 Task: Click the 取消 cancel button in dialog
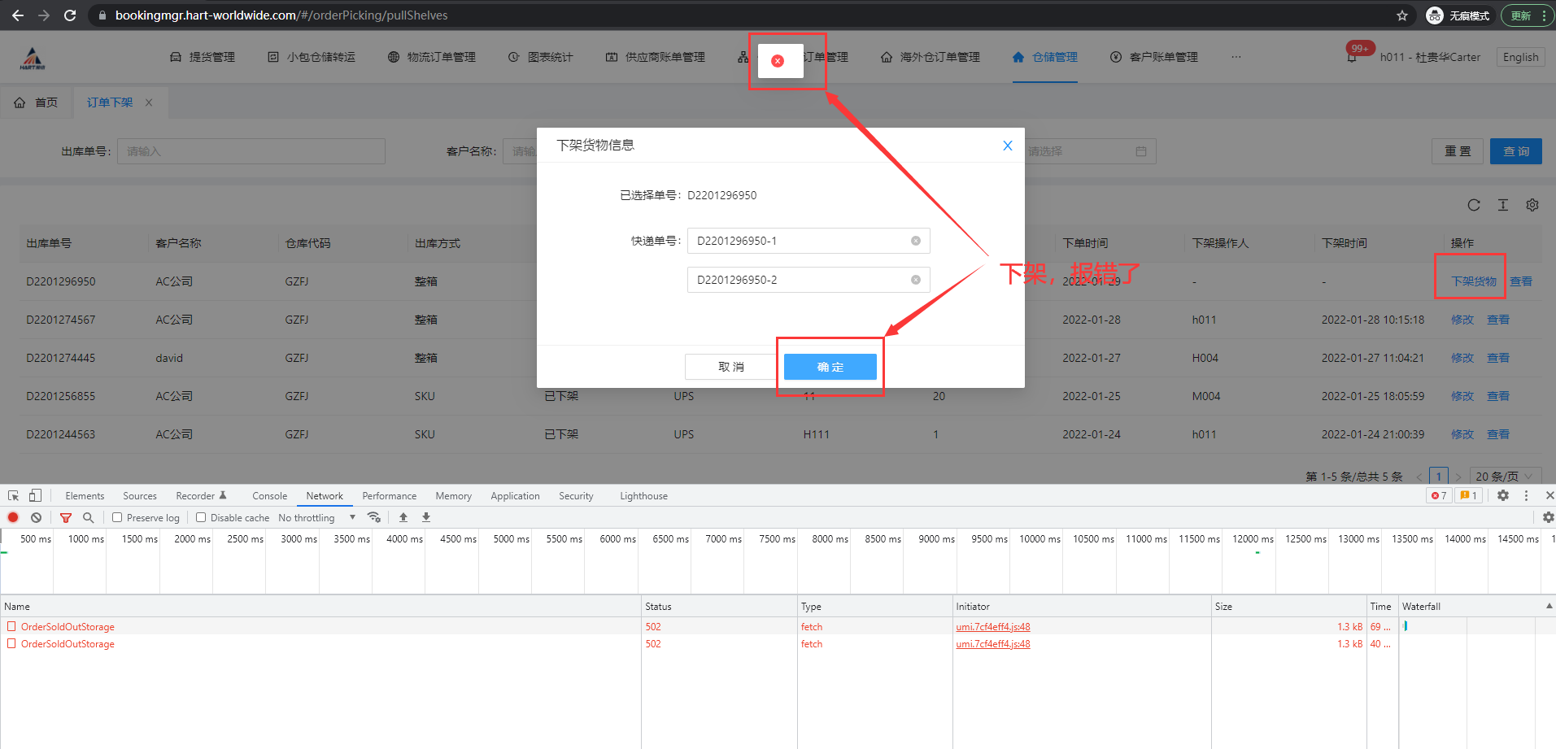pos(730,367)
